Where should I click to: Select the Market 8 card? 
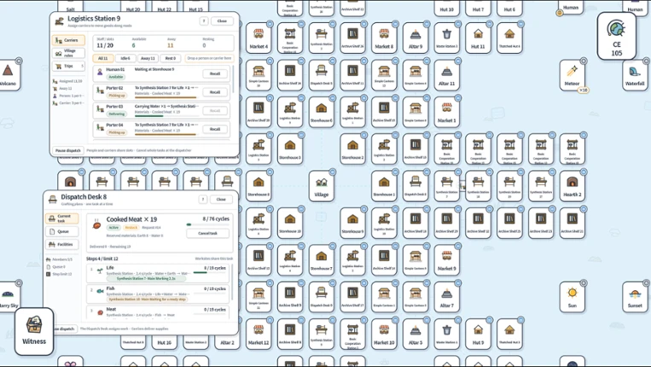click(x=384, y=38)
